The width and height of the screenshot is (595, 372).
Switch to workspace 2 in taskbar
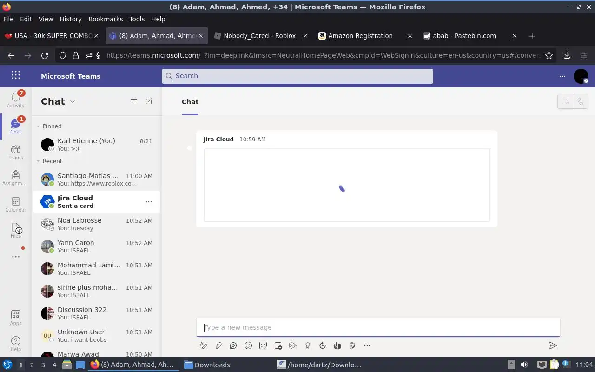32,365
